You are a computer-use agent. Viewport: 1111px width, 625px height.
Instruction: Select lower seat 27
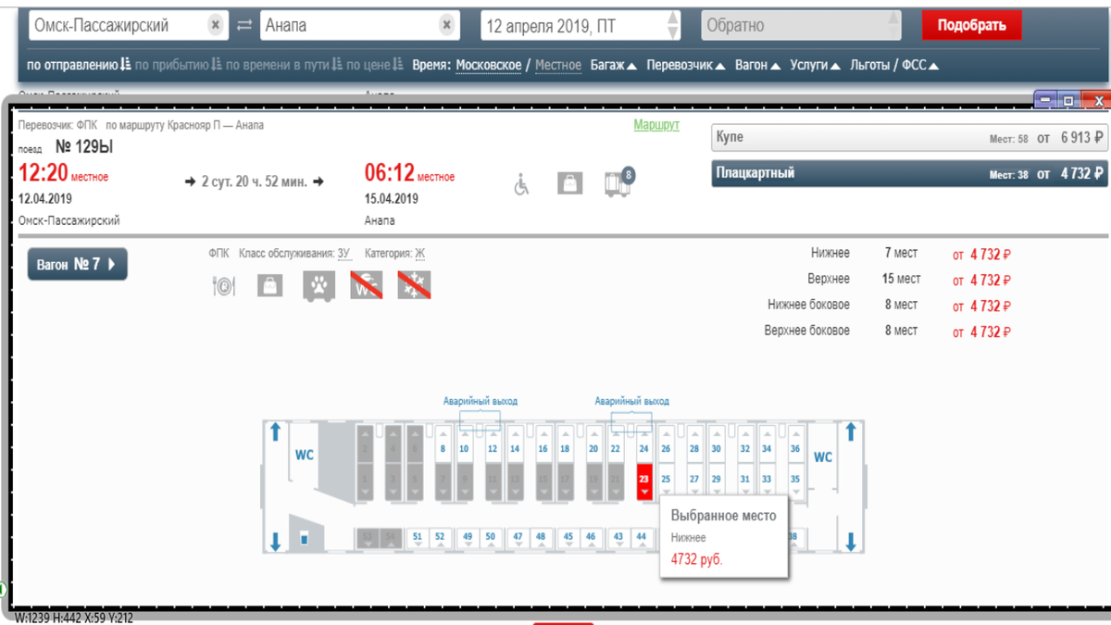point(694,481)
